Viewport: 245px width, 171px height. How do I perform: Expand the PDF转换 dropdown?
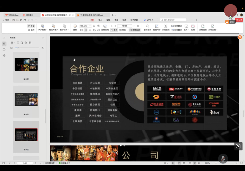click(x=43, y=30)
